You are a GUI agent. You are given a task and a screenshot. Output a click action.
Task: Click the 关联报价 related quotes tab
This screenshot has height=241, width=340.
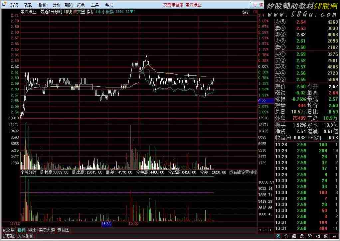click(x=26, y=236)
